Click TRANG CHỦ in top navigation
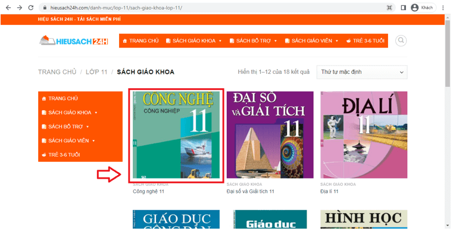Screen dimensions: 453x231 click(x=140, y=40)
